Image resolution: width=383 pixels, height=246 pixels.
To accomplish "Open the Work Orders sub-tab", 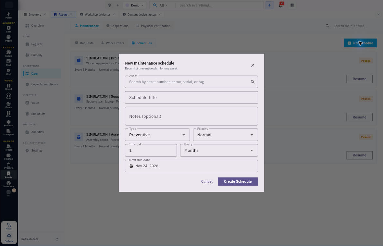I will (113, 43).
